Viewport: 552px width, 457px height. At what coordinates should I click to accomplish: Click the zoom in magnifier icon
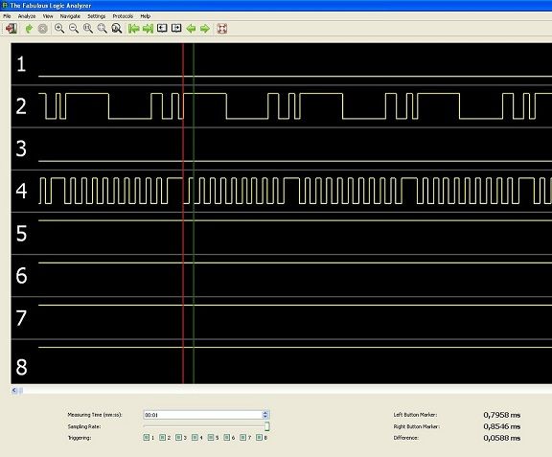(59, 29)
